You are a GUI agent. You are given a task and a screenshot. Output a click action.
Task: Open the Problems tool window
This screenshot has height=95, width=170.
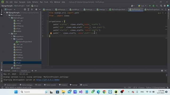[x=63, y=85]
